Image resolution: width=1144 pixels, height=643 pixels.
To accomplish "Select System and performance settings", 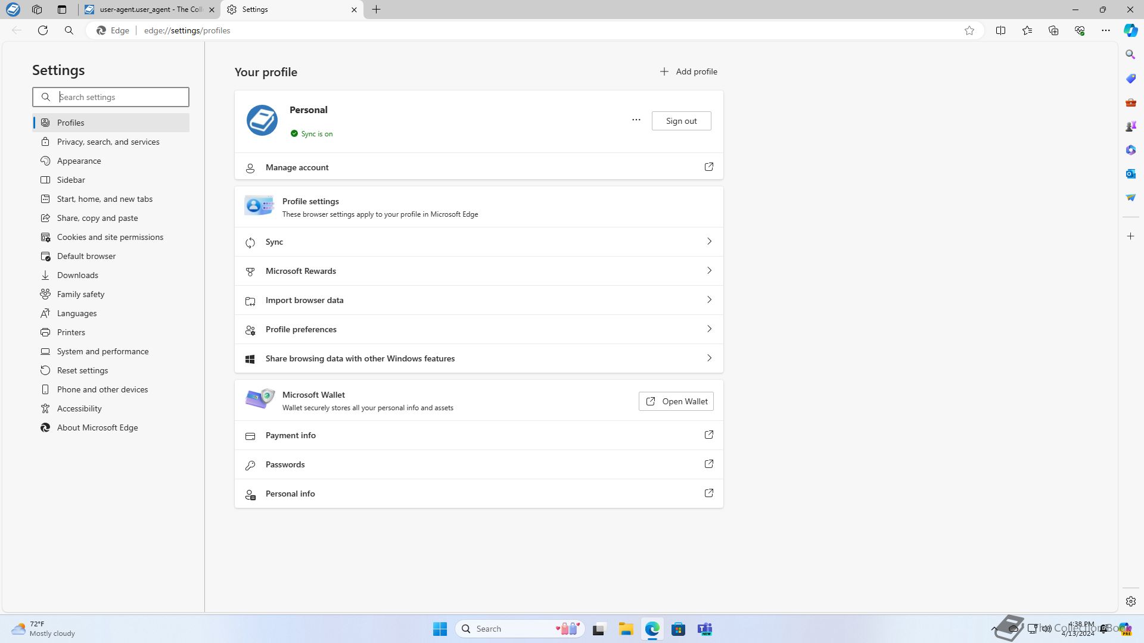I will (x=111, y=351).
